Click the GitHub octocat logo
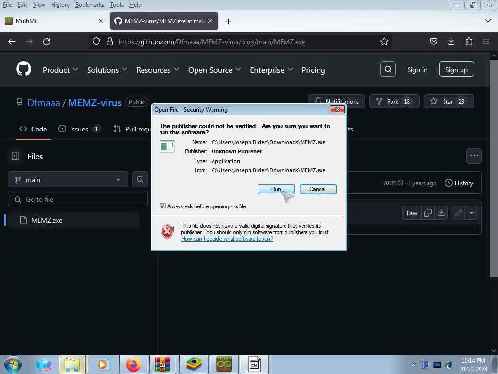This screenshot has width=498, height=374. (x=23, y=69)
